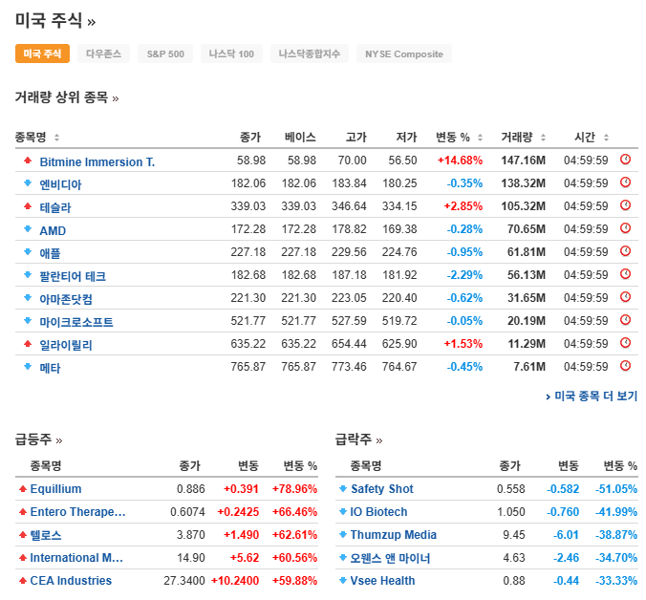The image size is (646, 600).
Task: Open the 급등주 section link
Action: [x=38, y=439]
